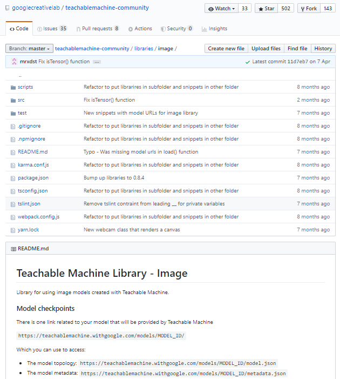Click the metadata.json URL code text
The height and width of the screenshot is (379, 340).
point(183,374)
